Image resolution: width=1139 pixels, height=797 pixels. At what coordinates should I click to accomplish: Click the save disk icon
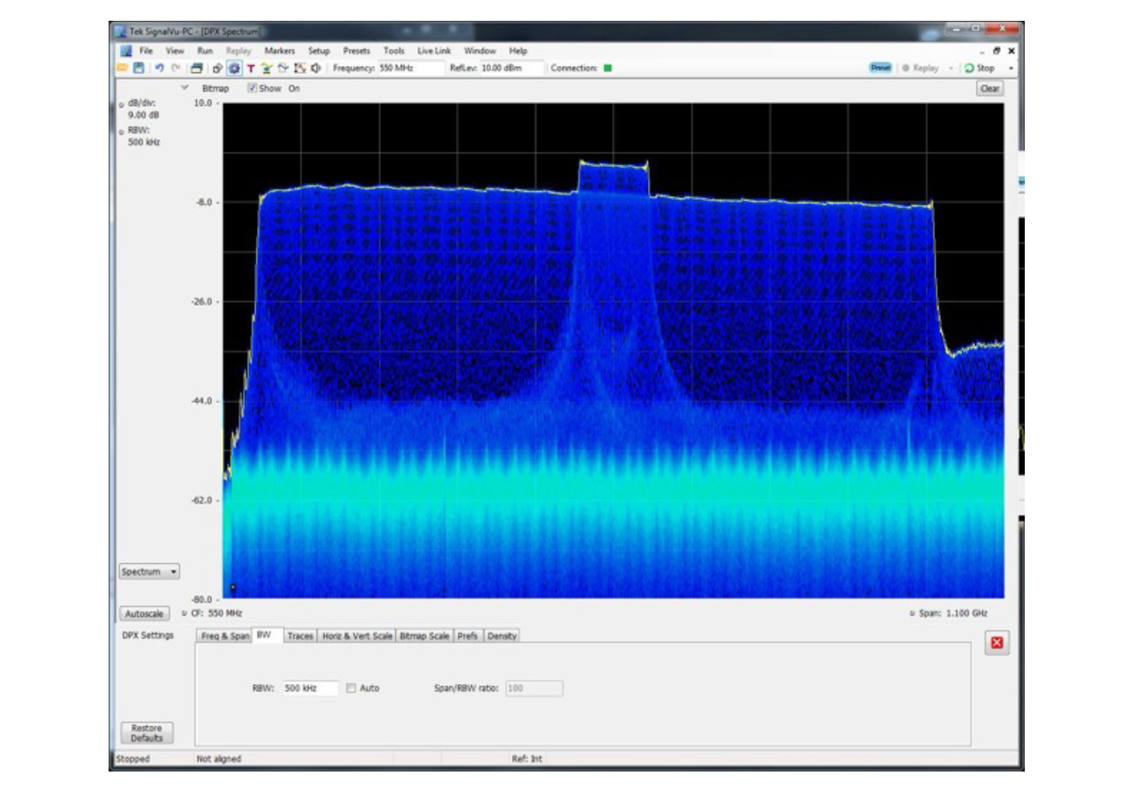[139, 68]
